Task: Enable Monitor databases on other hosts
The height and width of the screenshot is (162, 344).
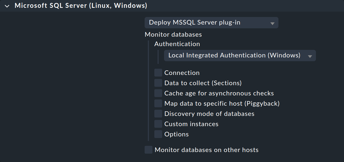Action: click(148, 150)
